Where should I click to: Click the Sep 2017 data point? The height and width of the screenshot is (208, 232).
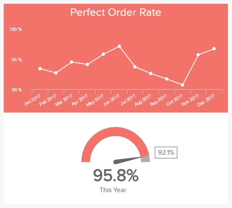[x=167, y=79]
